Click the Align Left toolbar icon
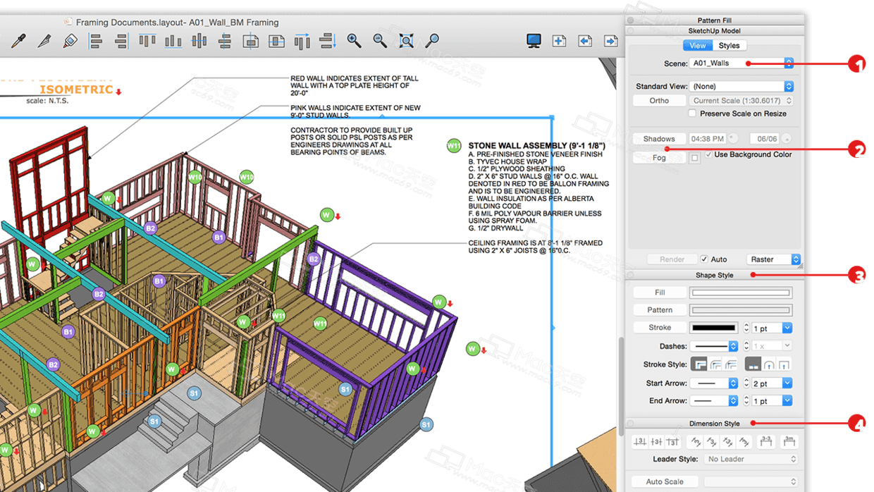The width and height of the screenshot is (874, 492). (96, 42)
